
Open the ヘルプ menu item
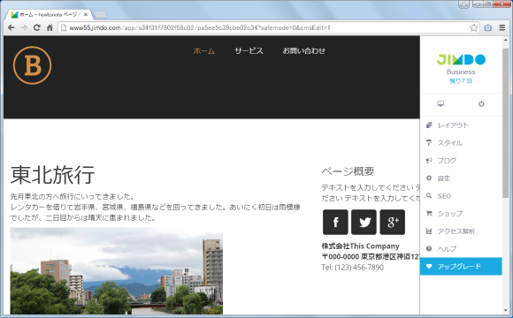point(461,249)
